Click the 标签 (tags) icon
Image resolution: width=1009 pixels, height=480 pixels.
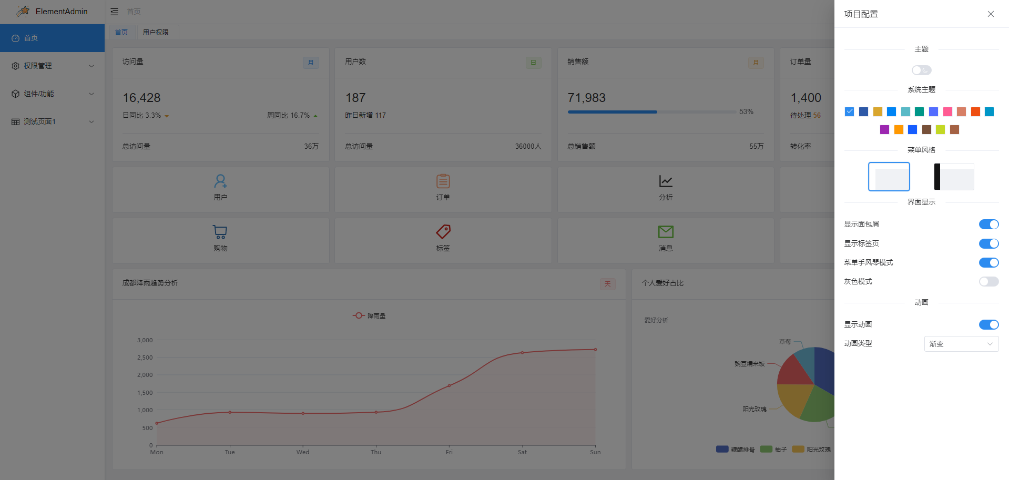tap(443, 232)
